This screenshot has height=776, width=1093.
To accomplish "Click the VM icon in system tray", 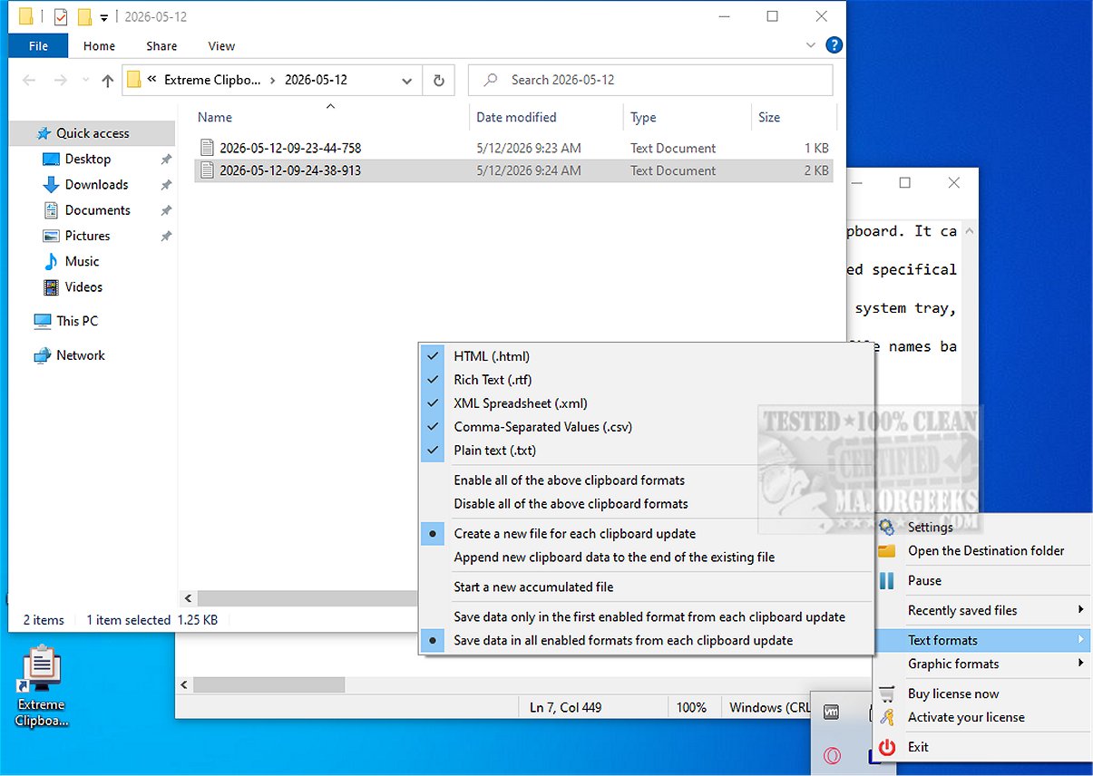I will point(832,713).
